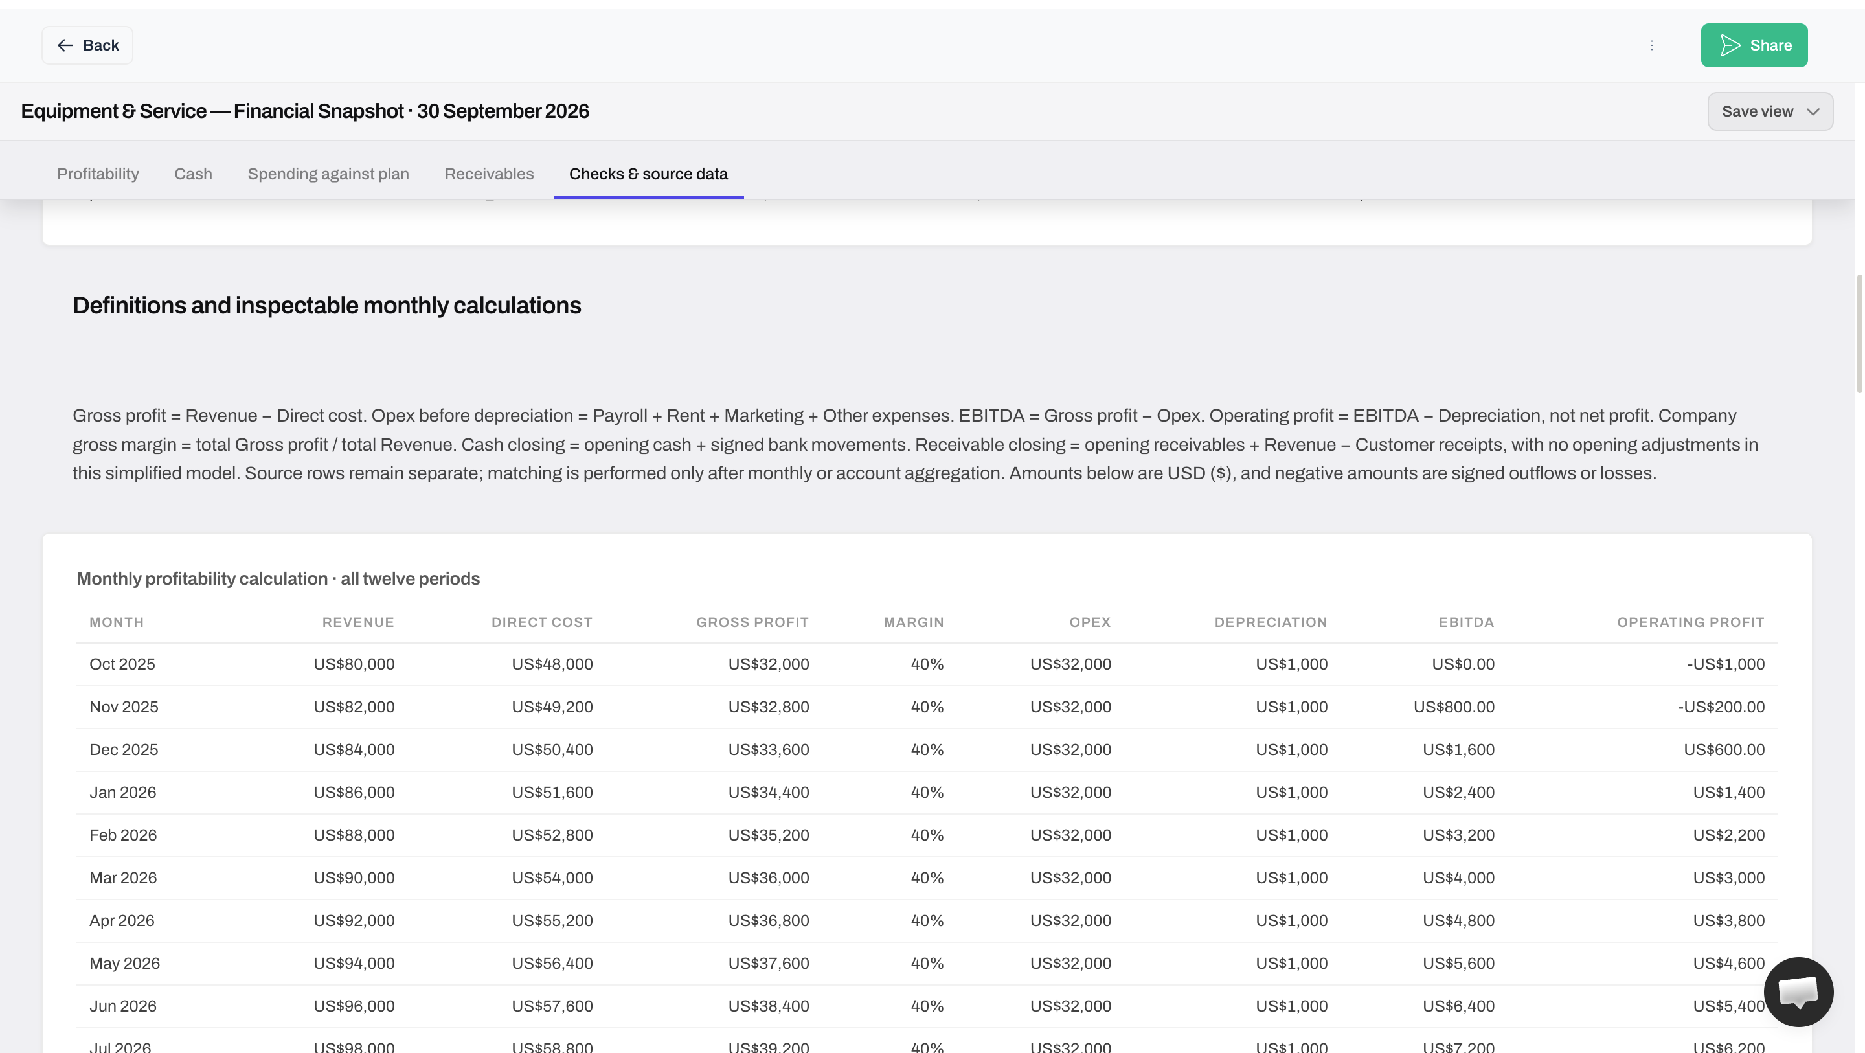This screenshot has height=1053, width=1865.
Task: Open the Receivables tab
Action: tap(489, 174)
